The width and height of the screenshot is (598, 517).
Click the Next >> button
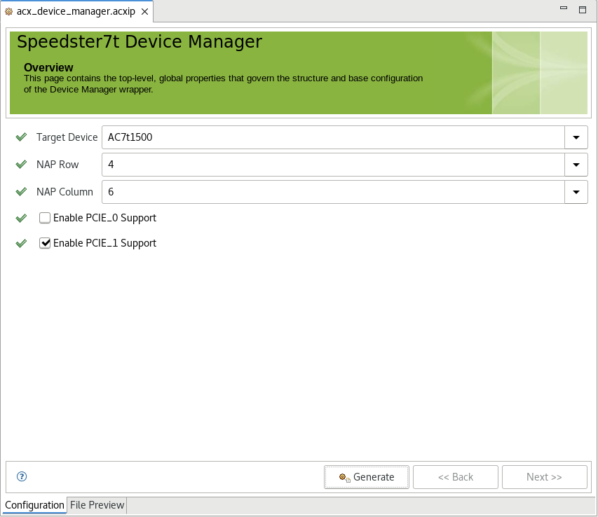(x=544, y=477)
